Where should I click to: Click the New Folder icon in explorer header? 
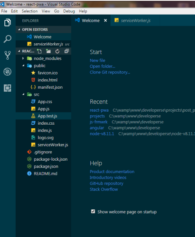coord(48,51)
